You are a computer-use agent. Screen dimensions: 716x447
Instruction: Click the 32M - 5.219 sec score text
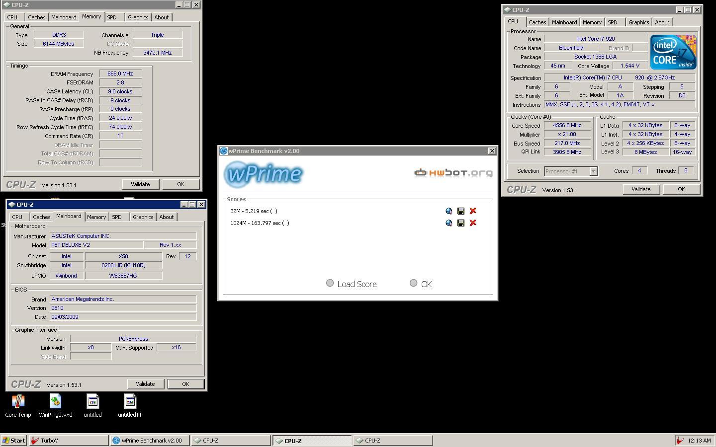click(x=254, y=211)
